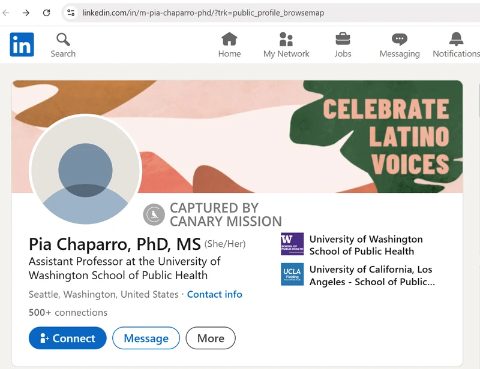480x369 pixels.
Task: Open the Notifications bell icon
Action: [456, 40]
